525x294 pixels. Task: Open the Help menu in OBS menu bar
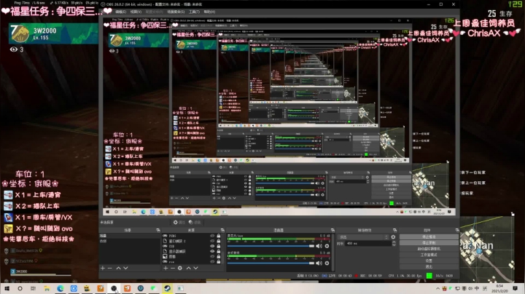tap(209, 12)
